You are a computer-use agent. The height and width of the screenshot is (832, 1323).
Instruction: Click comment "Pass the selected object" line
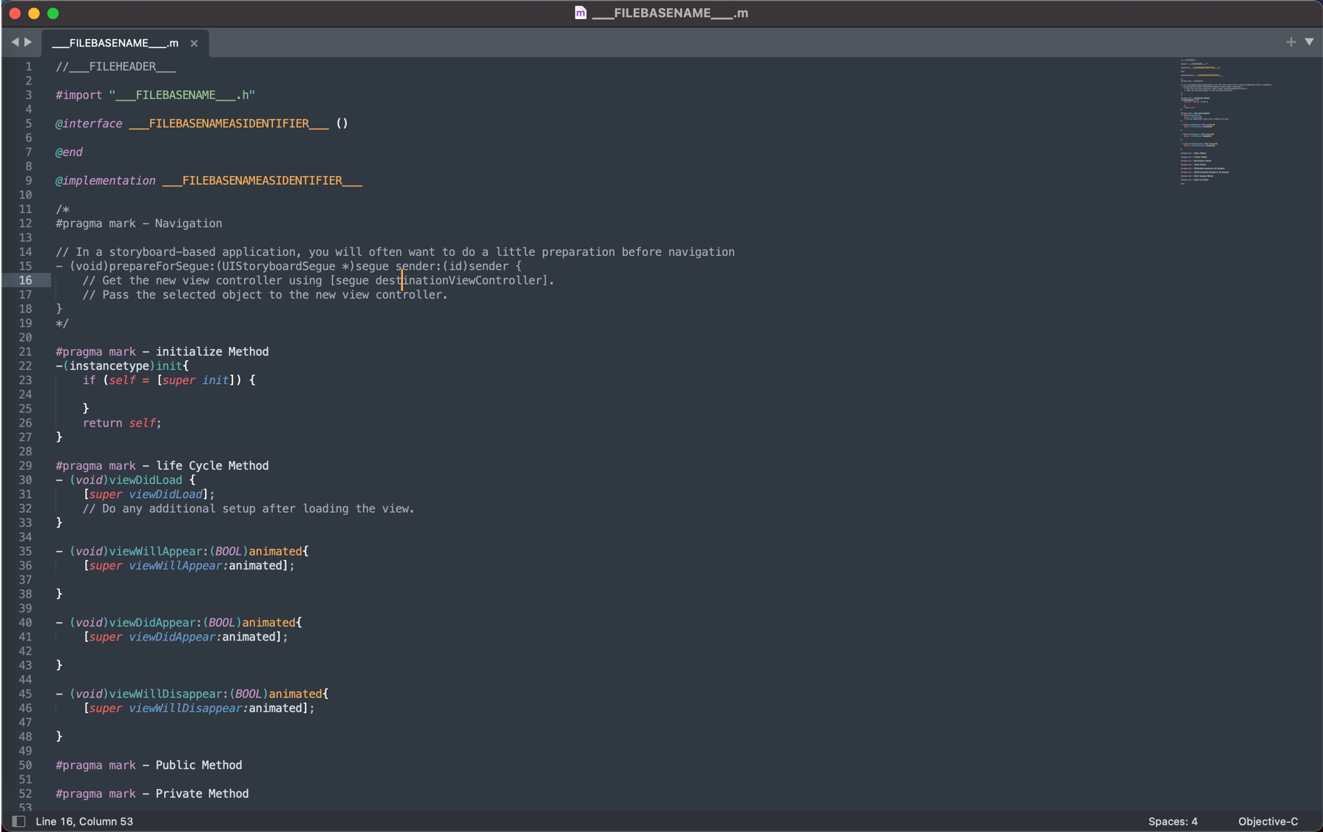pos(265,295)
